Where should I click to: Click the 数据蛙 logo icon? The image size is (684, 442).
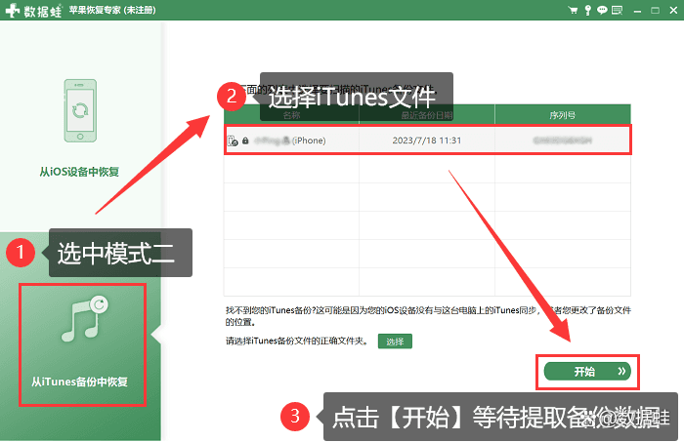pyautogui.click(x=13, y=10)
